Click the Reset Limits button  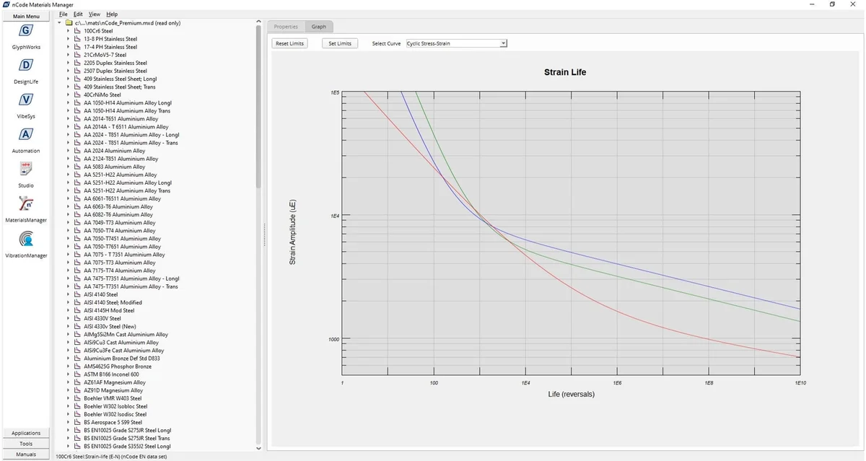point(289,43)
